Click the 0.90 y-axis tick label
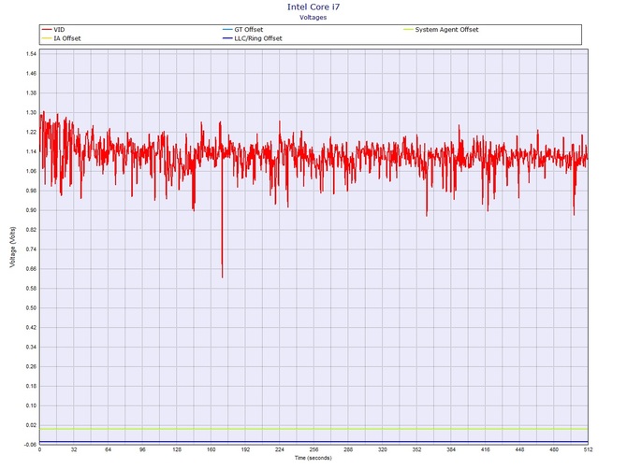Viewport: 627px width, 469px height. [x=31, y=210]
